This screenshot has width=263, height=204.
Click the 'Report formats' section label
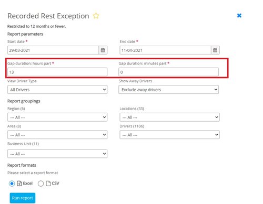click(x=22, y=165)
